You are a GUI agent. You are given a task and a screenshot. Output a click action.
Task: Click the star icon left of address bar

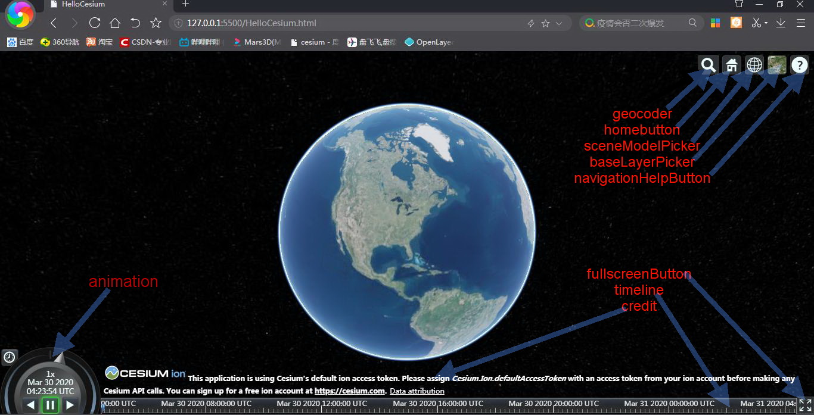(156, 23)
